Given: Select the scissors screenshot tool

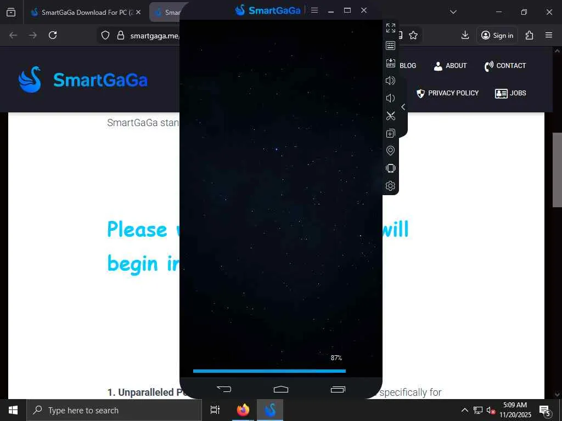Looking at the screenshot, I should (x=390, y=116).
